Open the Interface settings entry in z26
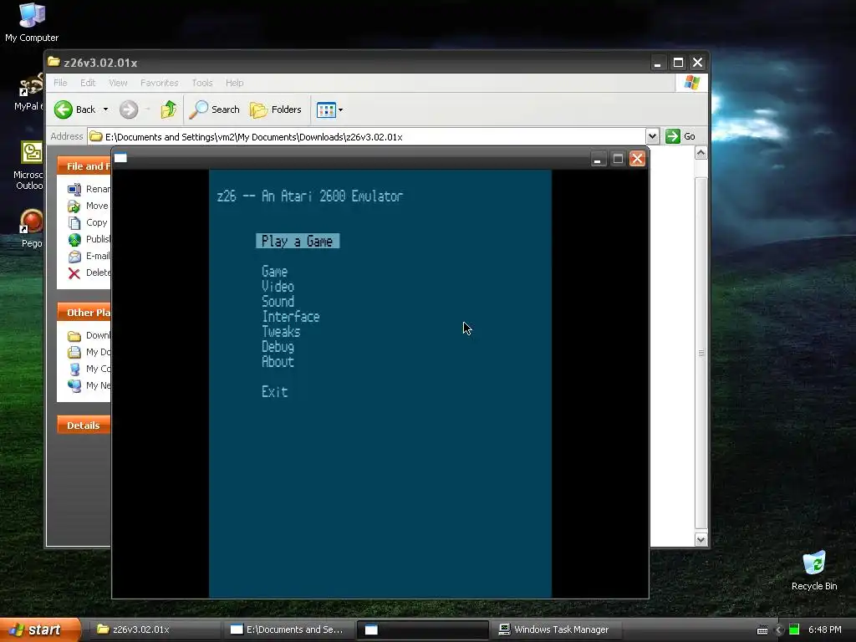Screen dimensions: 856x642 coord(290,317)
